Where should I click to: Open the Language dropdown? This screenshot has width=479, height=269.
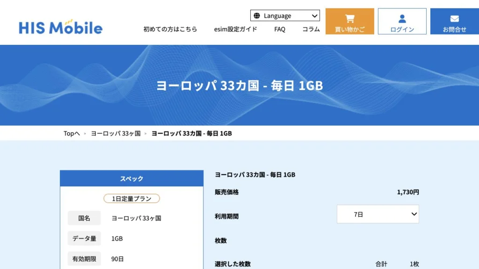click(x=285, y=15)
